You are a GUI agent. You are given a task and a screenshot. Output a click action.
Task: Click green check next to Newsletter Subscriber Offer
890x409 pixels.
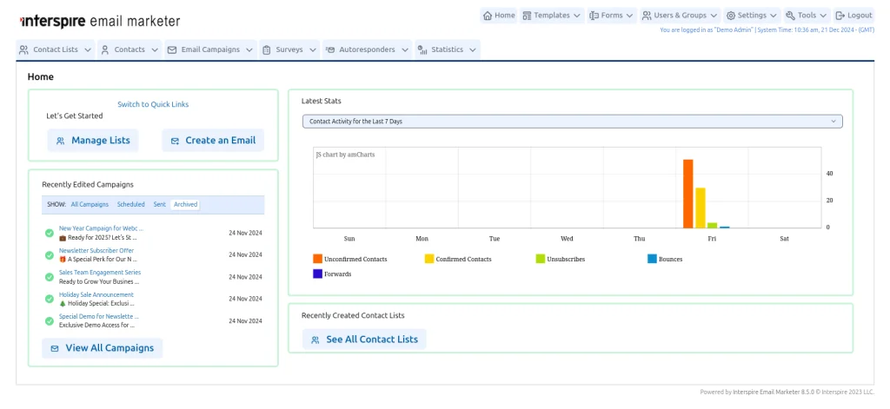point(50,255)
